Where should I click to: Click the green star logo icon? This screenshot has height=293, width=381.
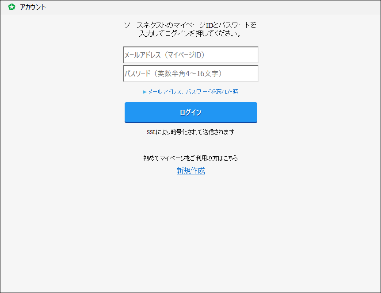[x=11, y=7]
